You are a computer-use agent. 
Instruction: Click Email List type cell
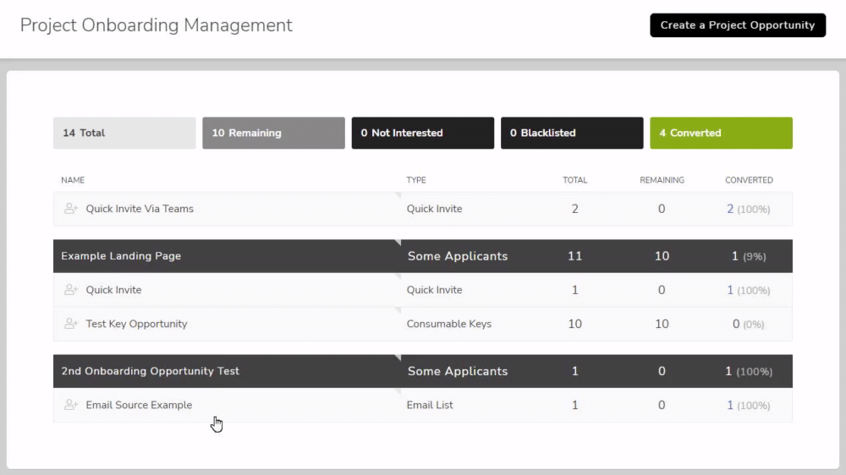coord(430,405)
